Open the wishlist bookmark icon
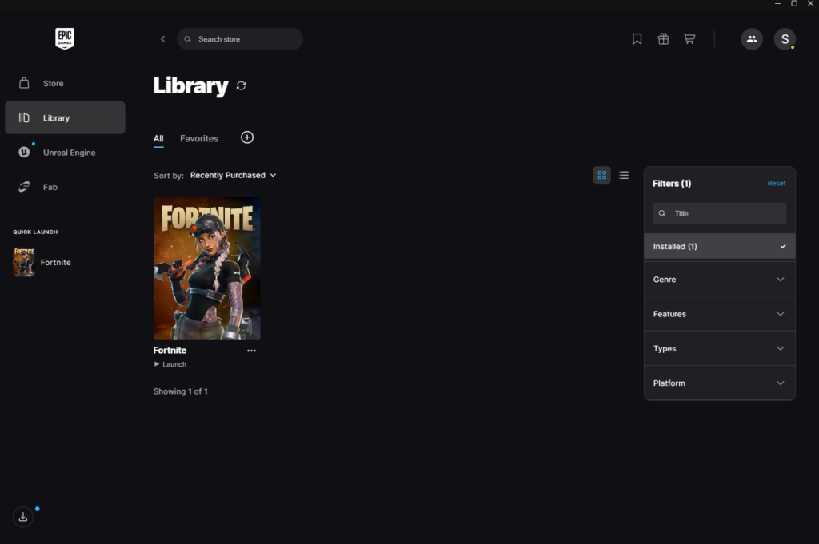This screenshot has width=819, height=544. [637, 39]
